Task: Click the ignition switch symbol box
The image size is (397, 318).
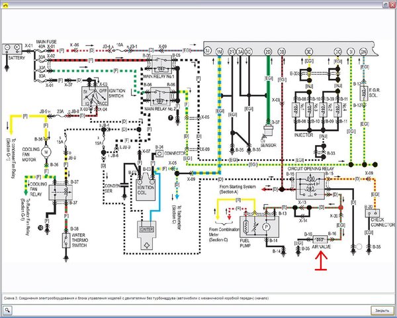Action: click(x=95, y=96)
